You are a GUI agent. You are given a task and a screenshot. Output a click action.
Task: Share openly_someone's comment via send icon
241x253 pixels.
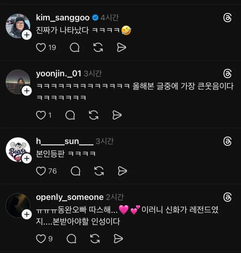118,238
